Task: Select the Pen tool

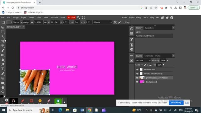Action: (x=3, y=73)
